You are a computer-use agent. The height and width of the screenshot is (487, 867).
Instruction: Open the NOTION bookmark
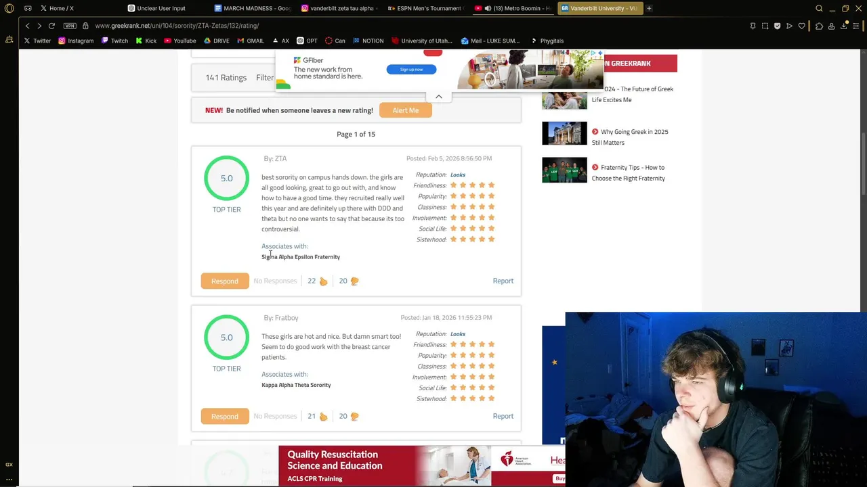pyautogui.click(x=368, y=41)
